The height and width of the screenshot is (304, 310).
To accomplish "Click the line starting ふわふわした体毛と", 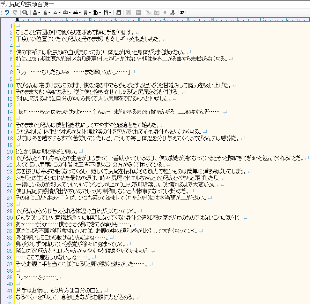I will coord(109,132).
